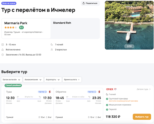Viewport: 154px width, 124px height.
Task: Expand the Багаж включён filter
Action: tap(12, 79)
